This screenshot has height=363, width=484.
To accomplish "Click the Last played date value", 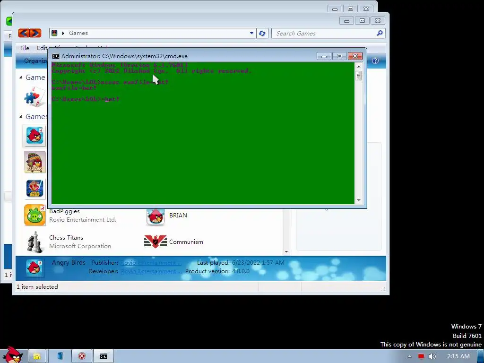I will [x=258, y=263].
